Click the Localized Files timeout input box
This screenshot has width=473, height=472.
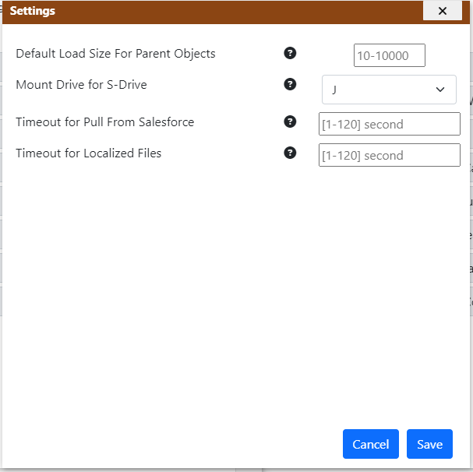[389, 155]
